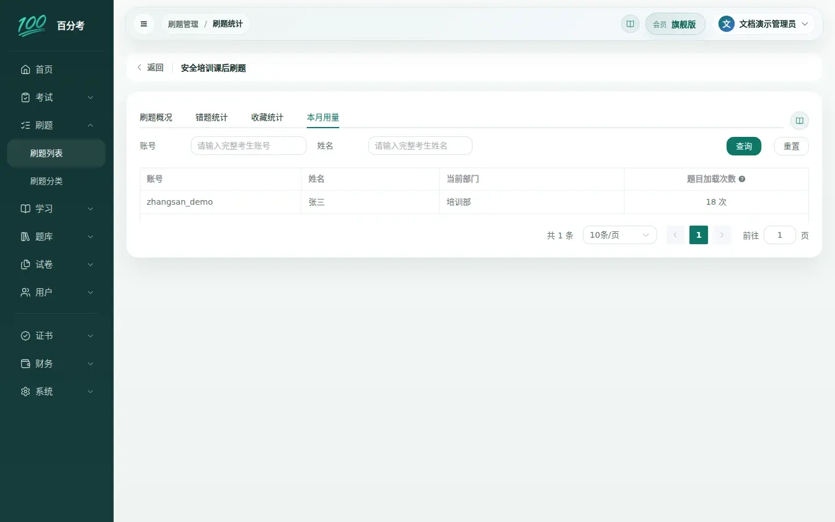Switch to the 刷题概况 tab
Viewport: 835px width, 522px height.
click(156, 117)
